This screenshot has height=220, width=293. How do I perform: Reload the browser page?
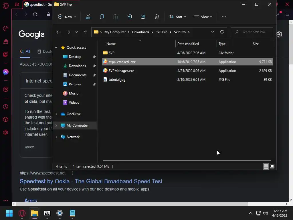(x=35, y=14)
